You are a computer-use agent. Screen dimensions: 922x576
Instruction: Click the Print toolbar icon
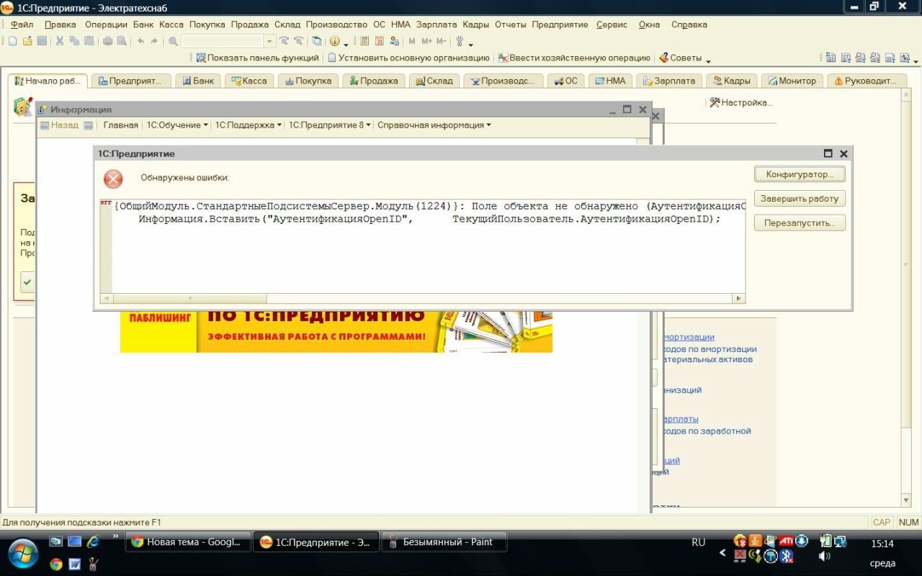[x=107, y=41]
